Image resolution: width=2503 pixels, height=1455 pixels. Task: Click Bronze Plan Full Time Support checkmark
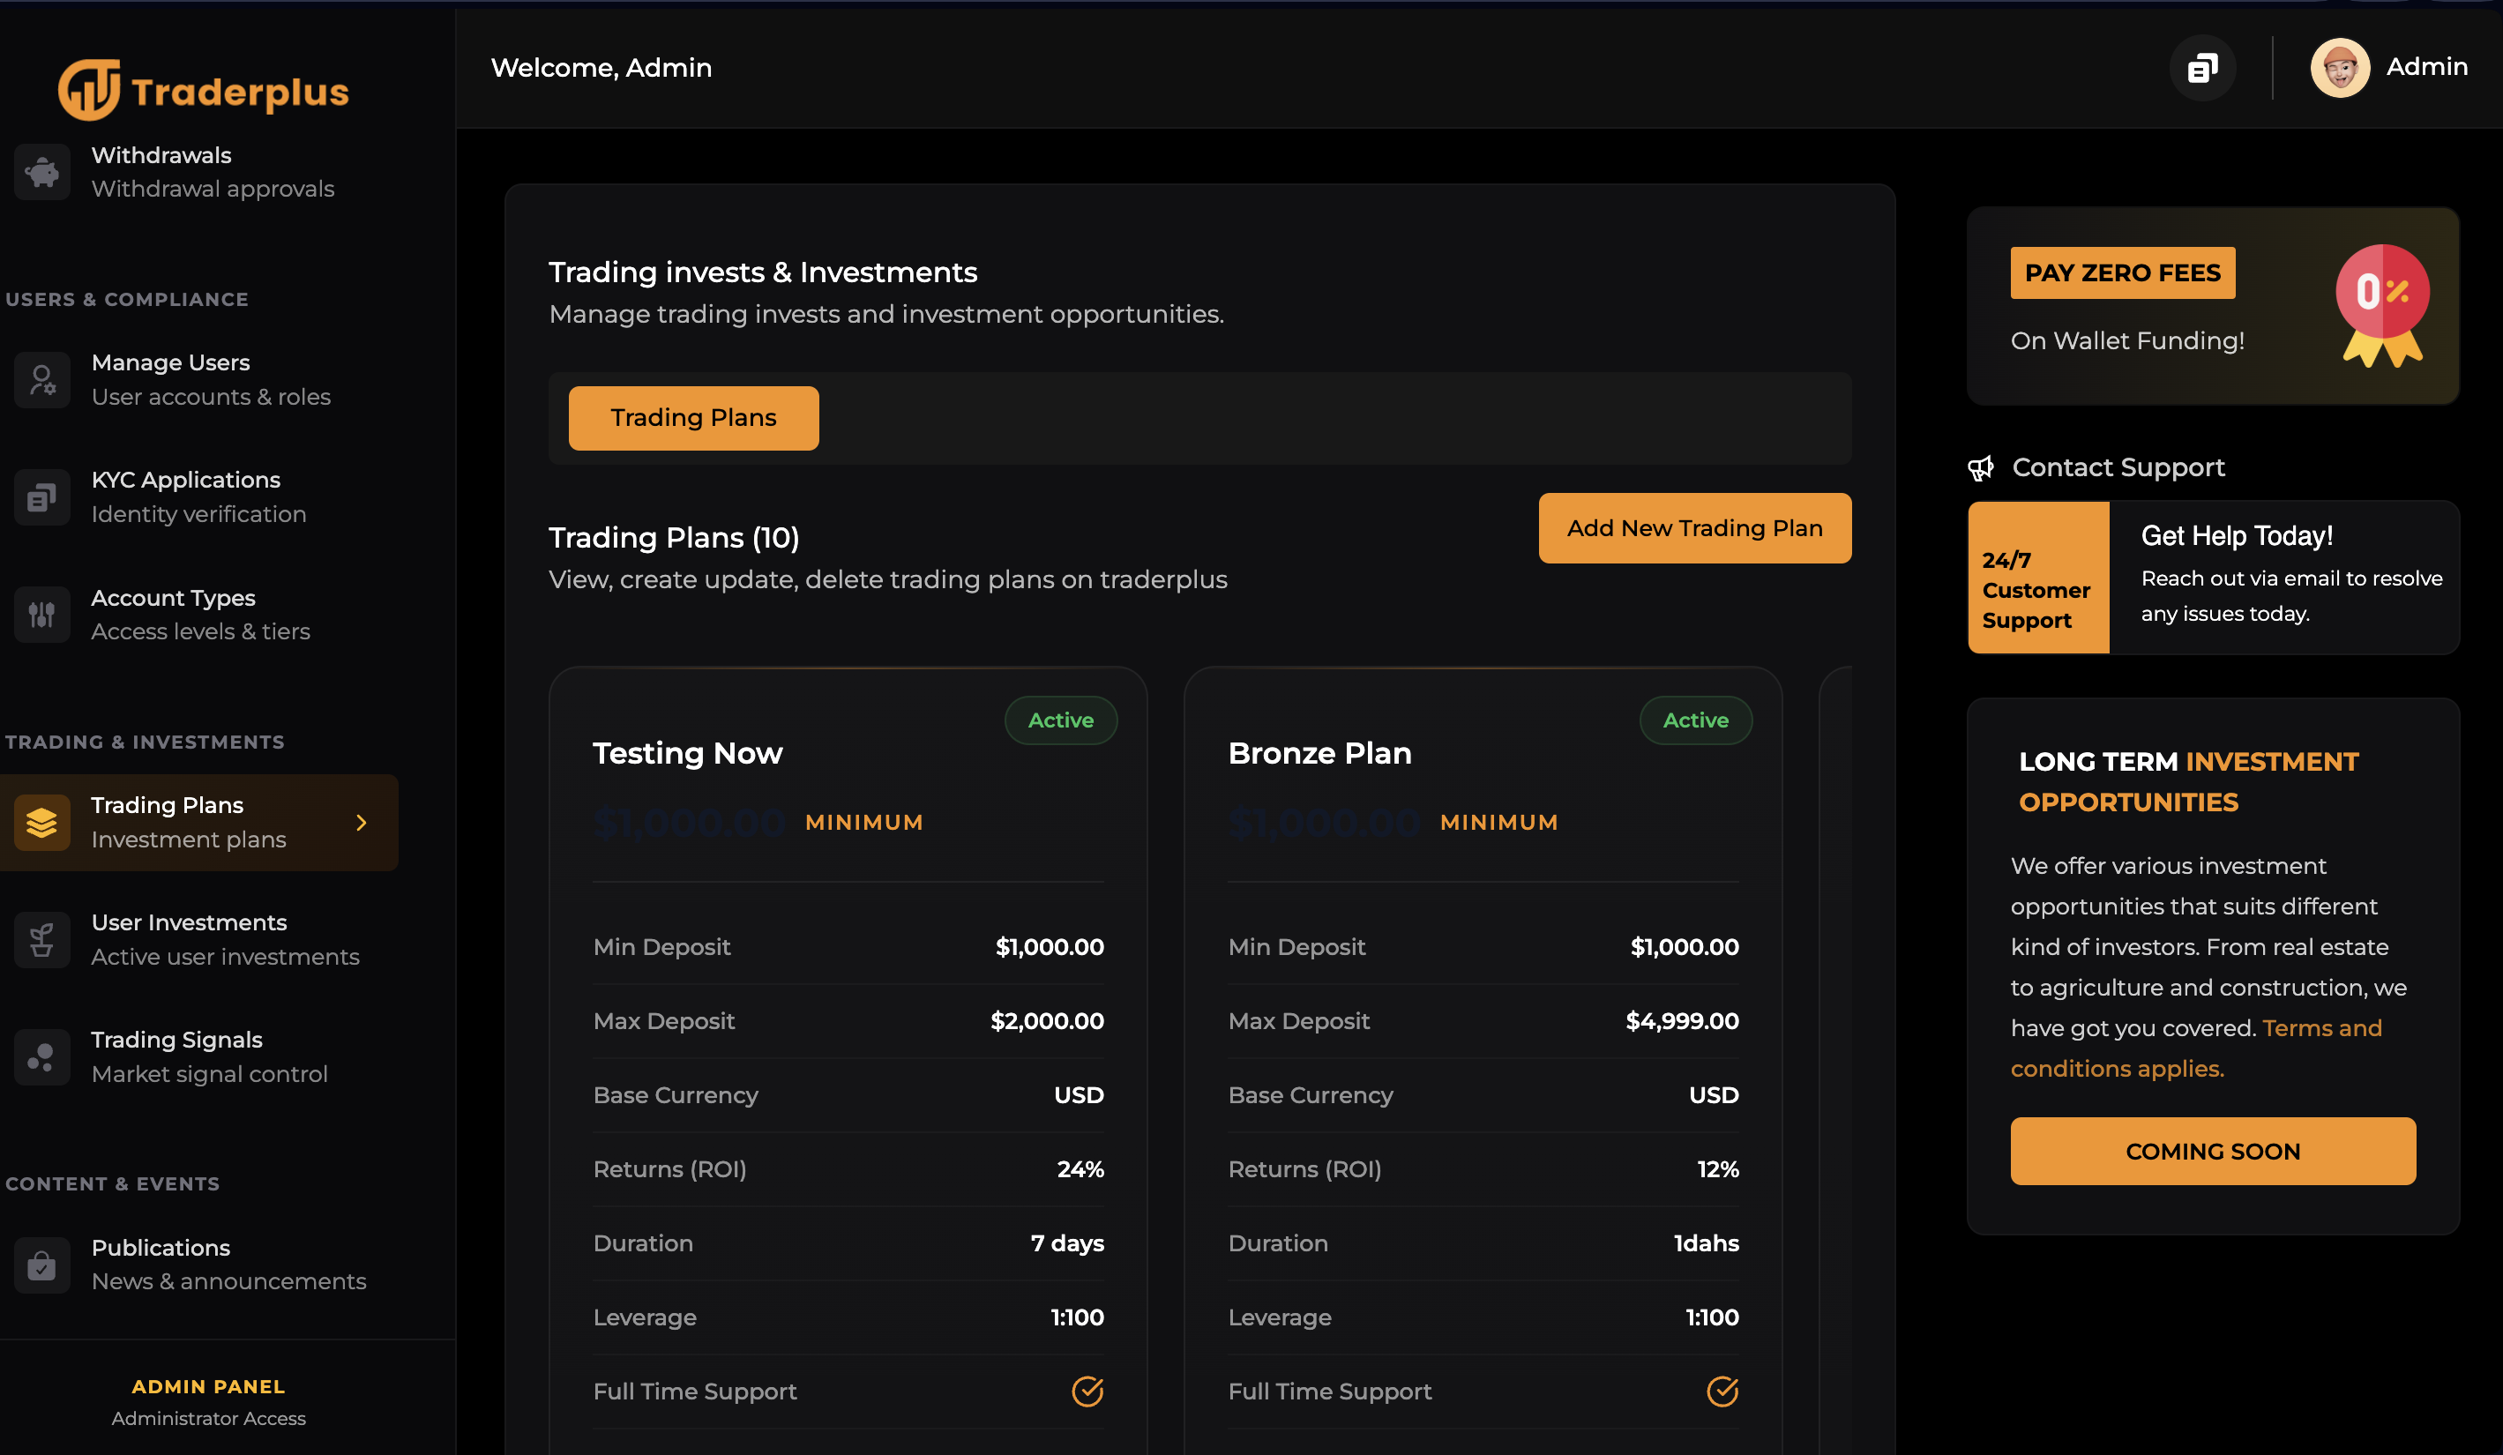[1722, 1392]
